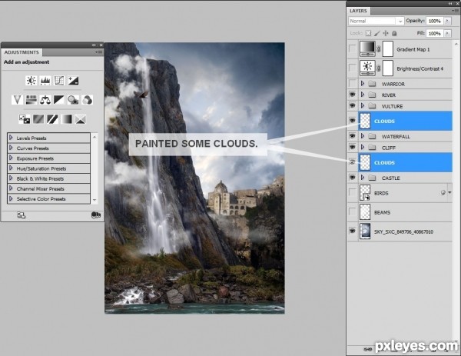461x356 pixels.
Task: Expand the CASTLE group
Action: (x=363, y=178)
